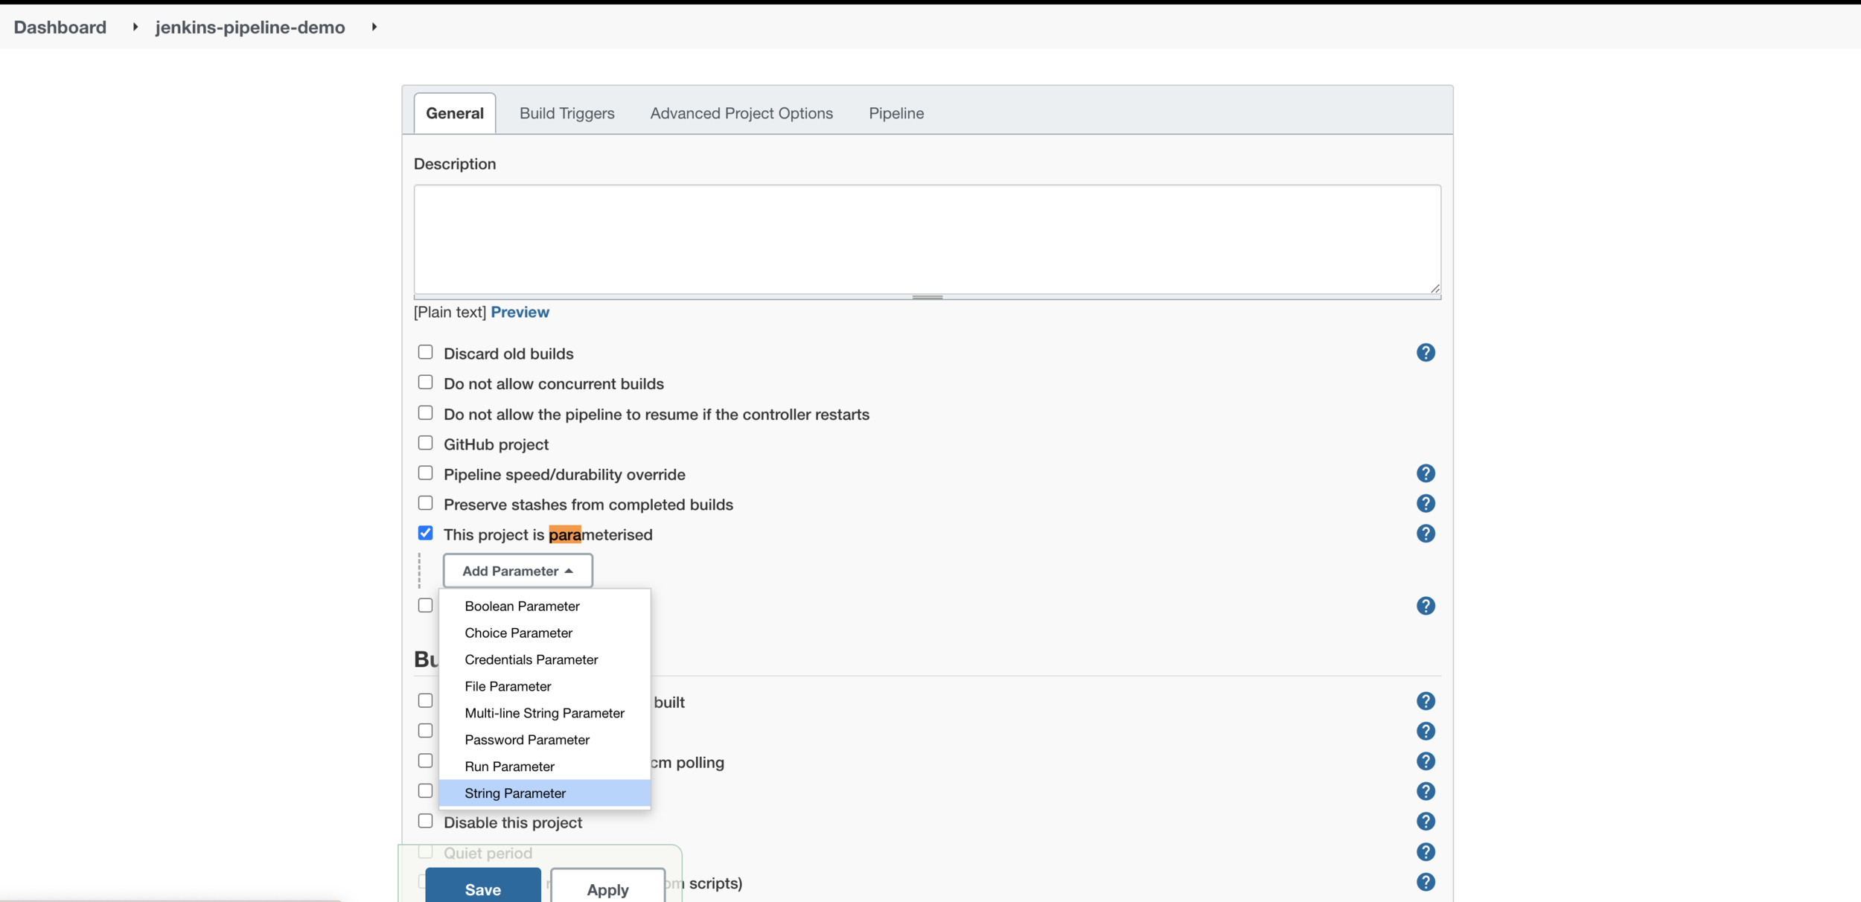Screen dimensions: 1861x902
Task: Open help for Discard old builds
Action: tap(1425, 353)
